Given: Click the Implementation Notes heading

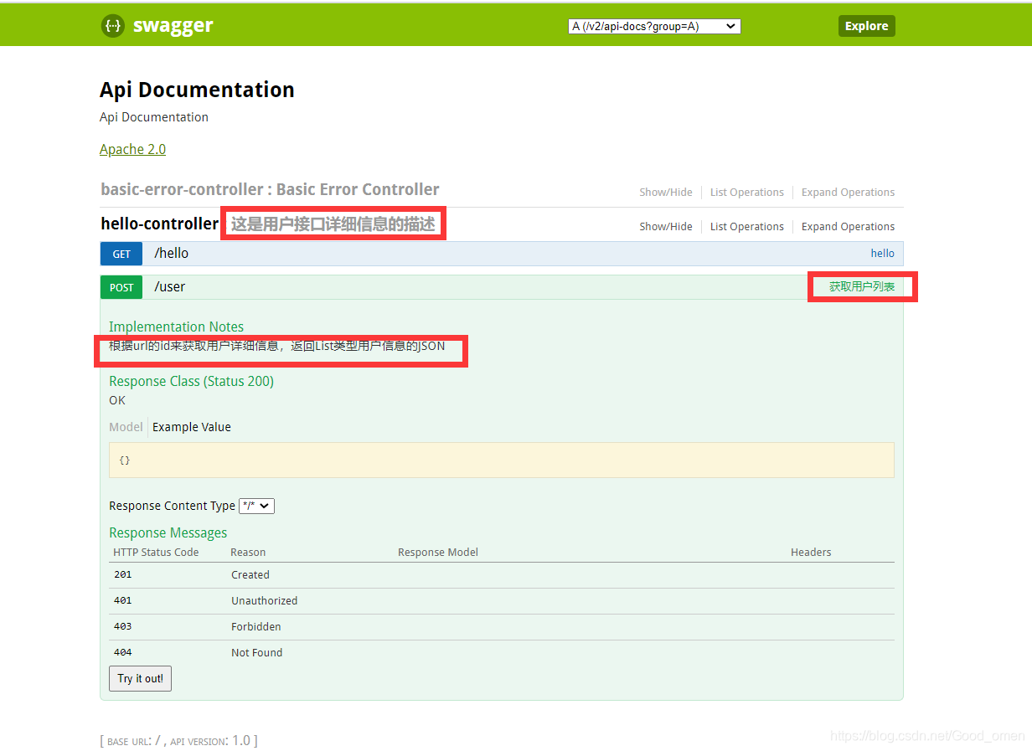Looking at the screenshot, I should [177, 327].
